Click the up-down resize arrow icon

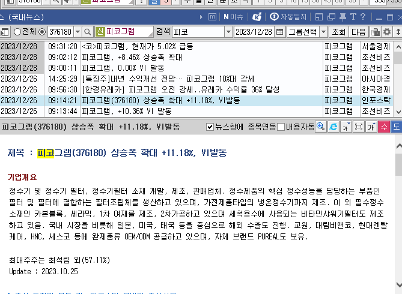[x=398, y=32]
